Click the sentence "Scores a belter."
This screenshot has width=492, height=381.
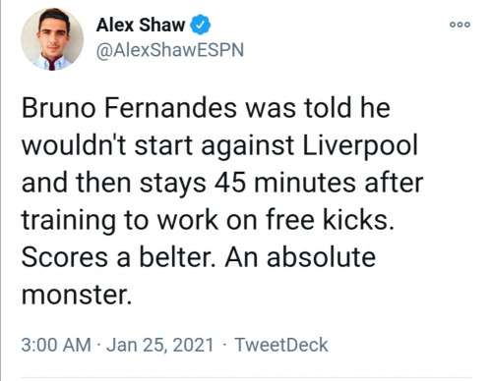pyautogui.click(x=119, y=257)
